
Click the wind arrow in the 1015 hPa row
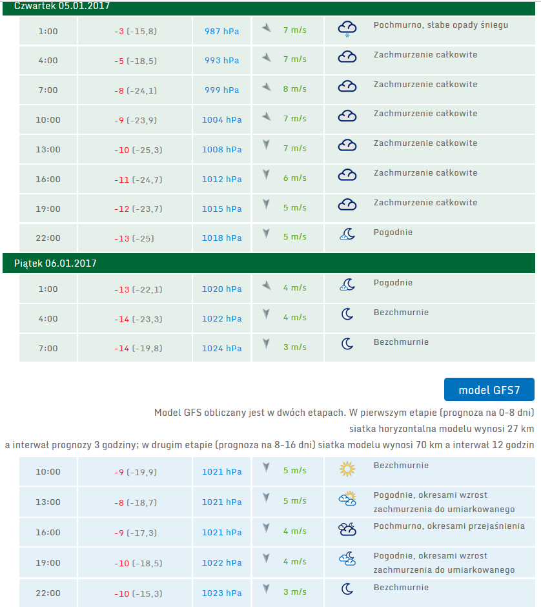pos(266,204)
